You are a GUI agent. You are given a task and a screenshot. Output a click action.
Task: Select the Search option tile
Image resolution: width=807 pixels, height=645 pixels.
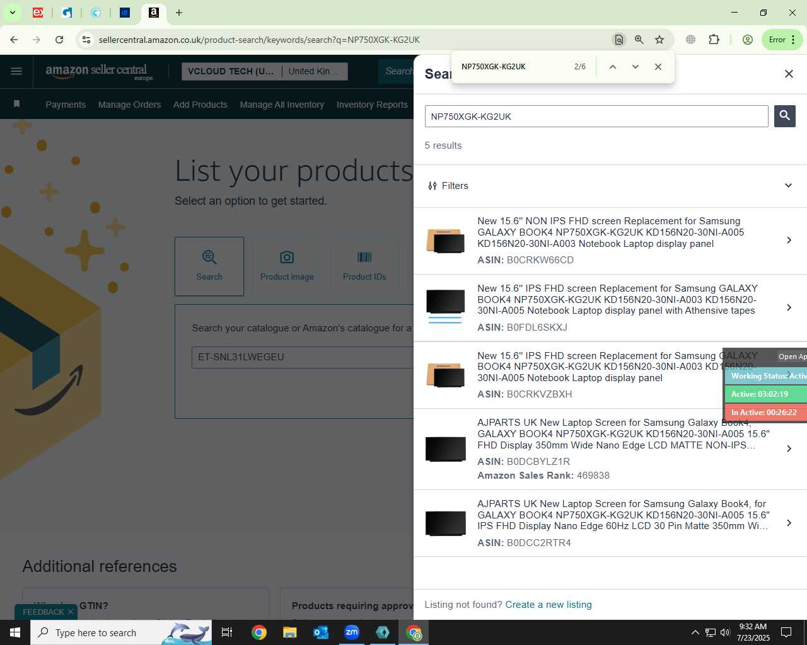point(209,266)
